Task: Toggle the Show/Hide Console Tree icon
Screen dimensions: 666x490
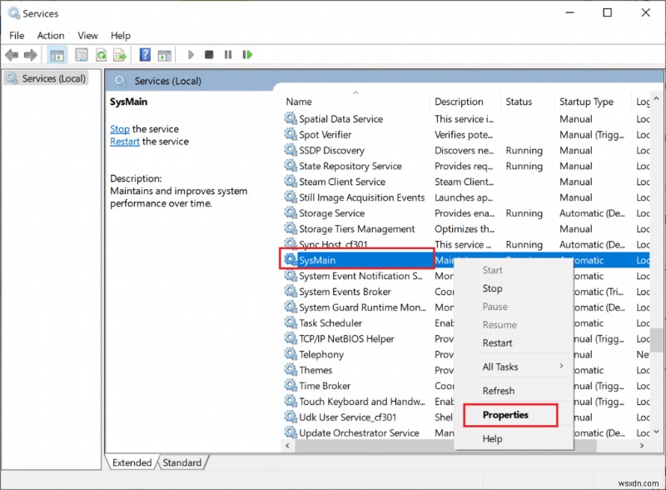Action: pyautogui.click(x=57, y=55)
